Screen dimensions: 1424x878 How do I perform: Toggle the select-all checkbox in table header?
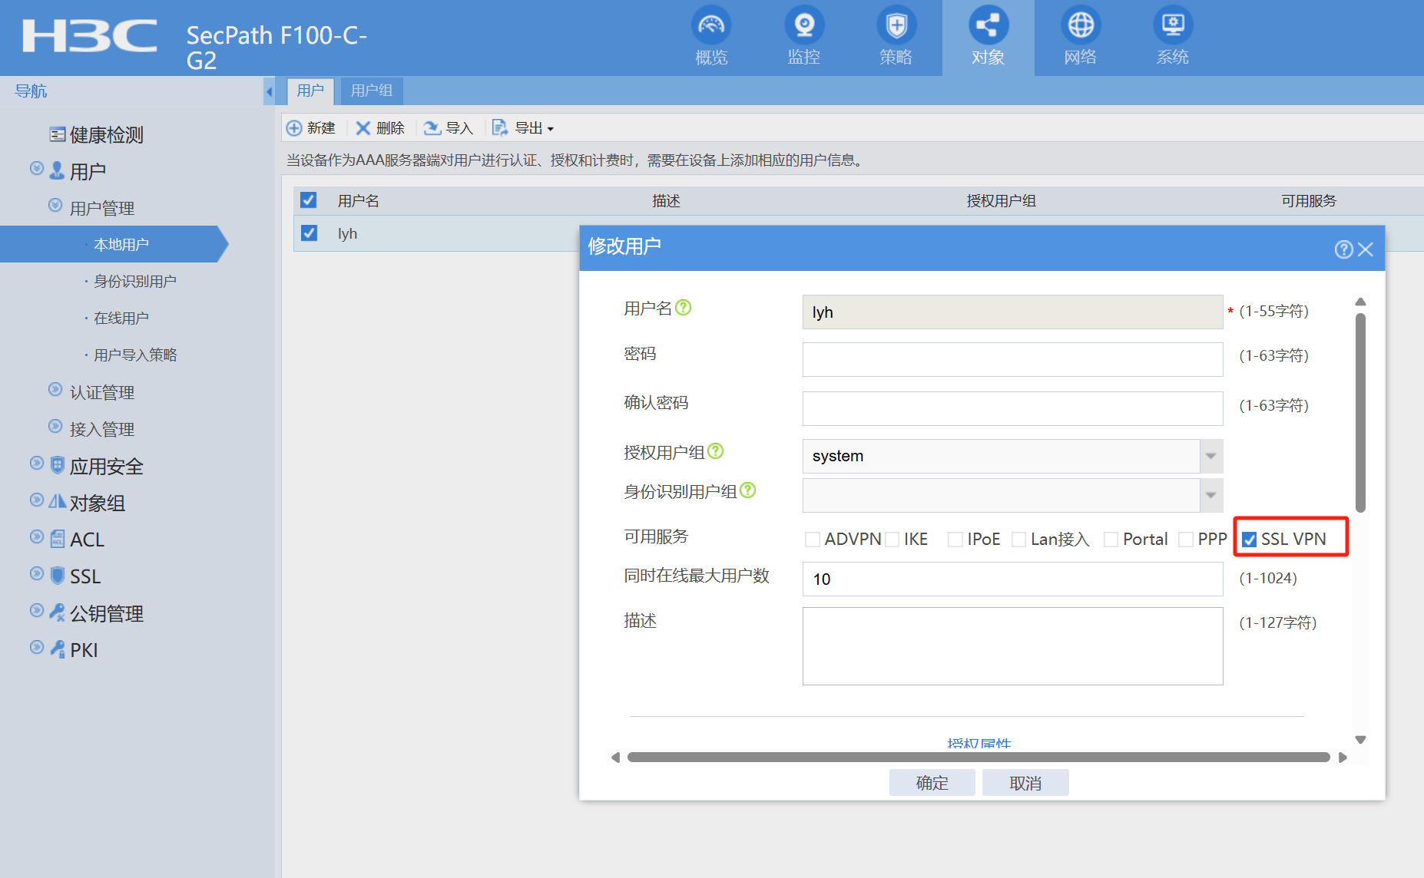pyautogui.click(x=309, y=200)
